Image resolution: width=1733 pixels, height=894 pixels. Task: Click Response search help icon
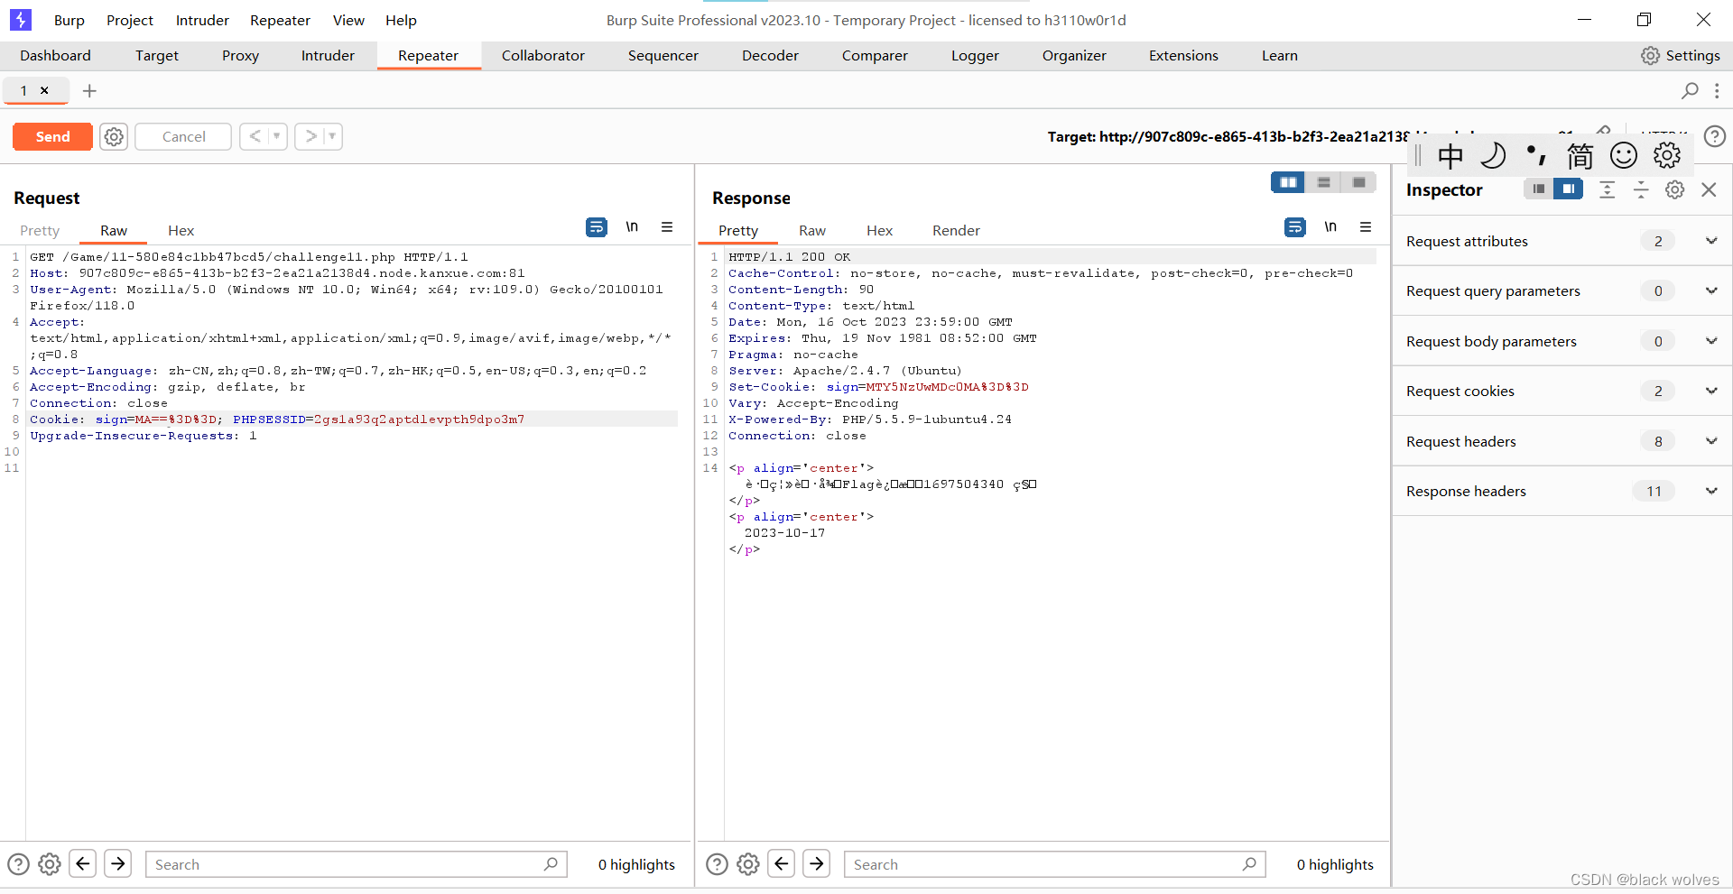(x=717, y=864)
